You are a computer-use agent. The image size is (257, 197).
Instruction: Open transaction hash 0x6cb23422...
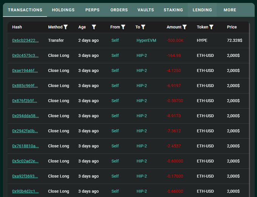25,40
